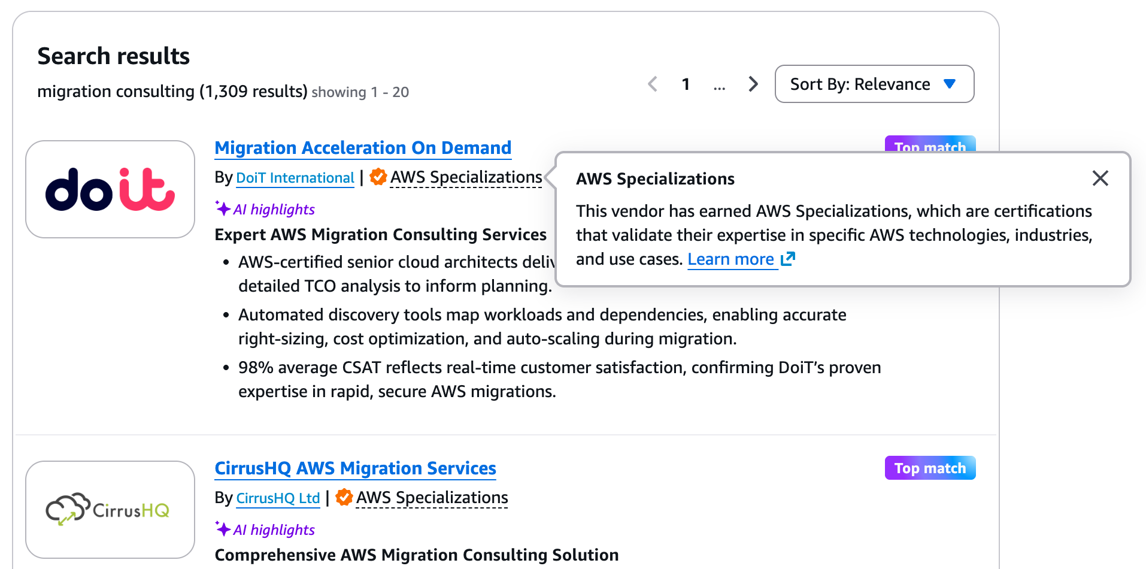1146x569 pixels.
Task: Click the Top match badge on the CirrusHQ listing
Action: click(929, 468)
